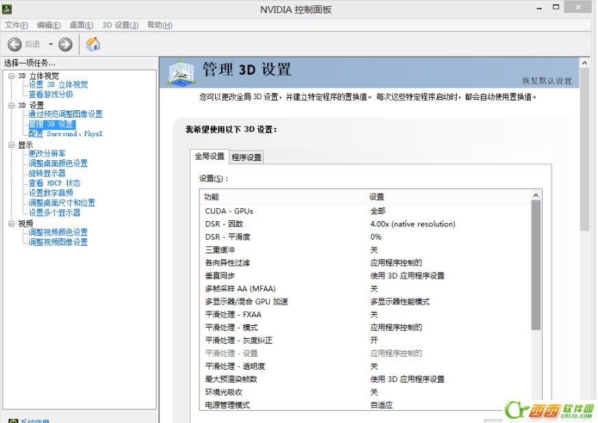Switch to the 全局设置 tab
This screenshot has height=423, width=598.
[x=210, y=156]
